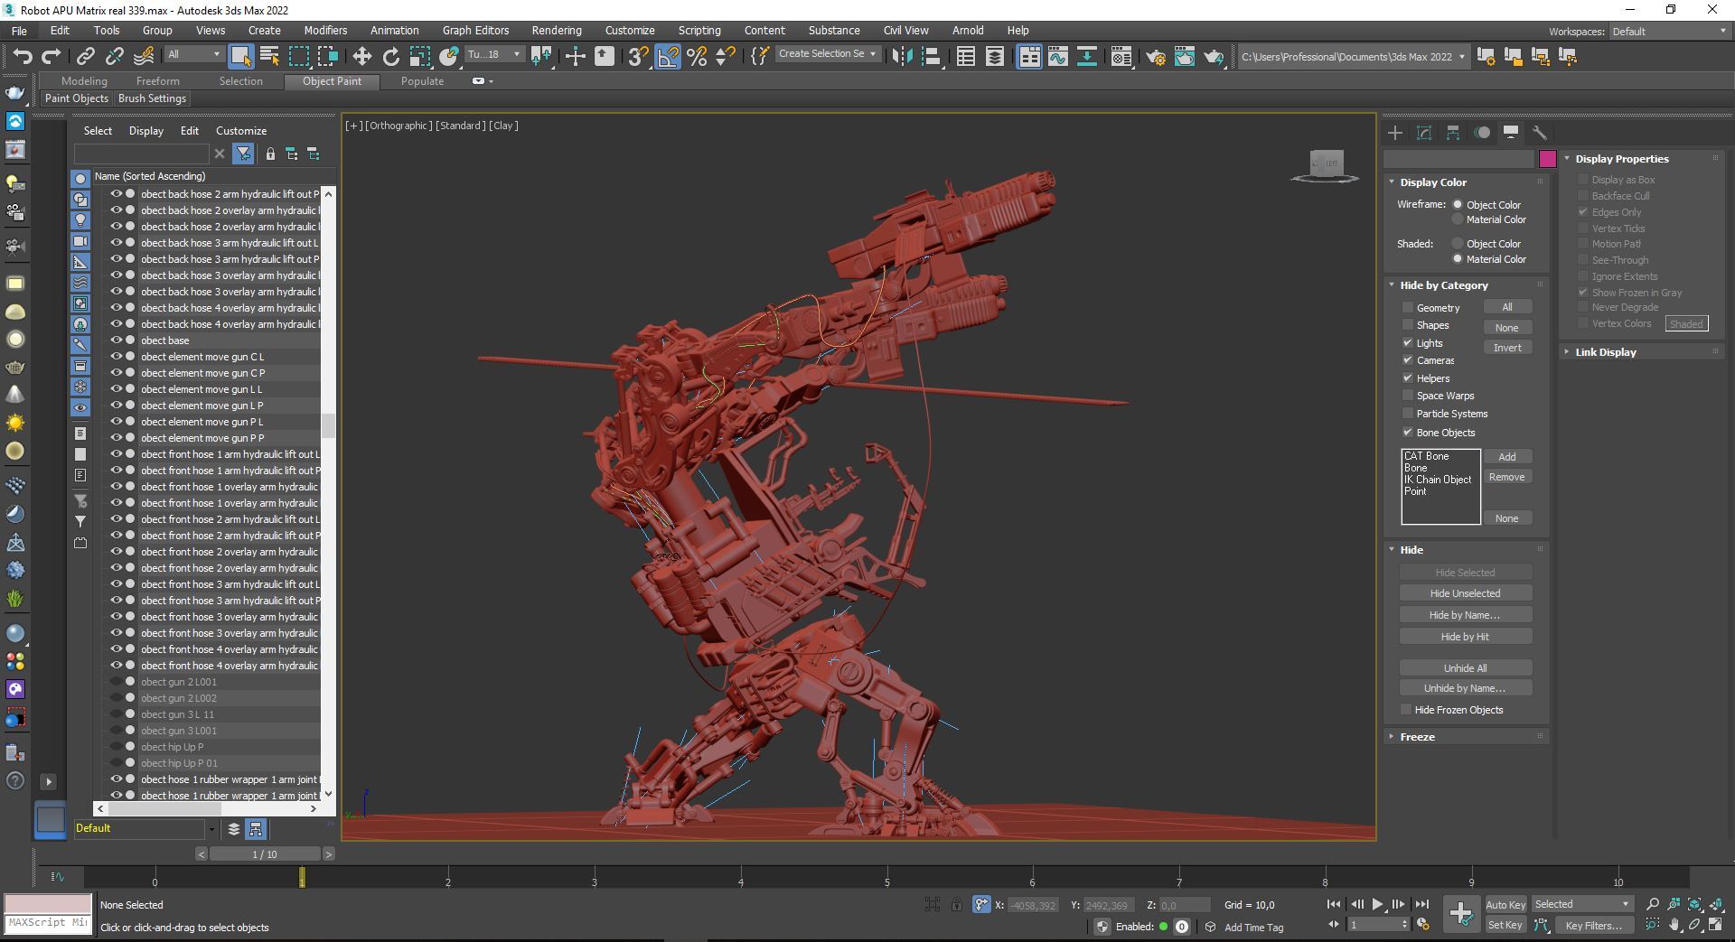Click the Undo arrow icon
The width and height of the screenshot is (1735, 942).
[x=22, y=57]
